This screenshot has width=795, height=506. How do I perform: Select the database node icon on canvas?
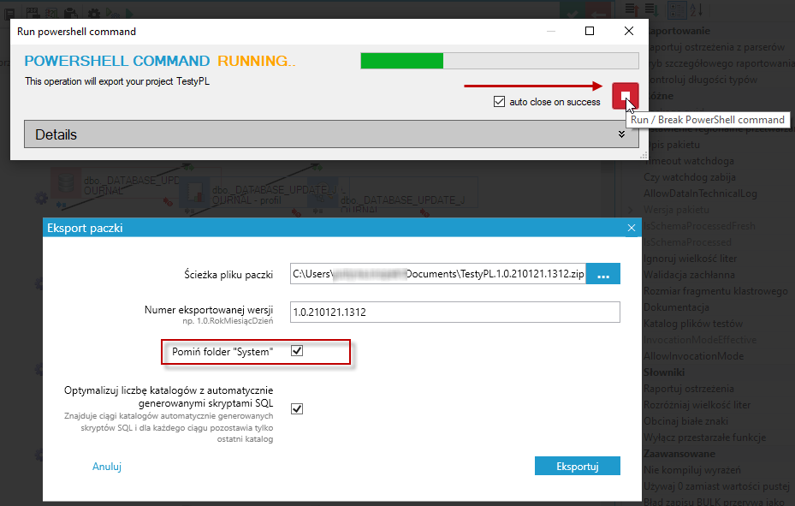(66, 183)
